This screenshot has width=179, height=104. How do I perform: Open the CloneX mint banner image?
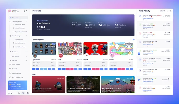(x=96, y=49)
